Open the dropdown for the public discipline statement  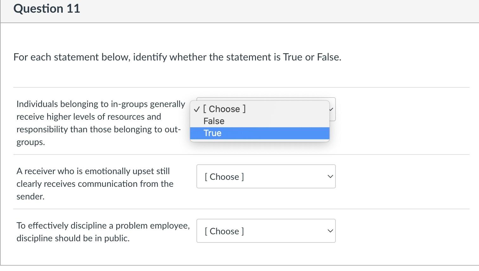(266, 231)
